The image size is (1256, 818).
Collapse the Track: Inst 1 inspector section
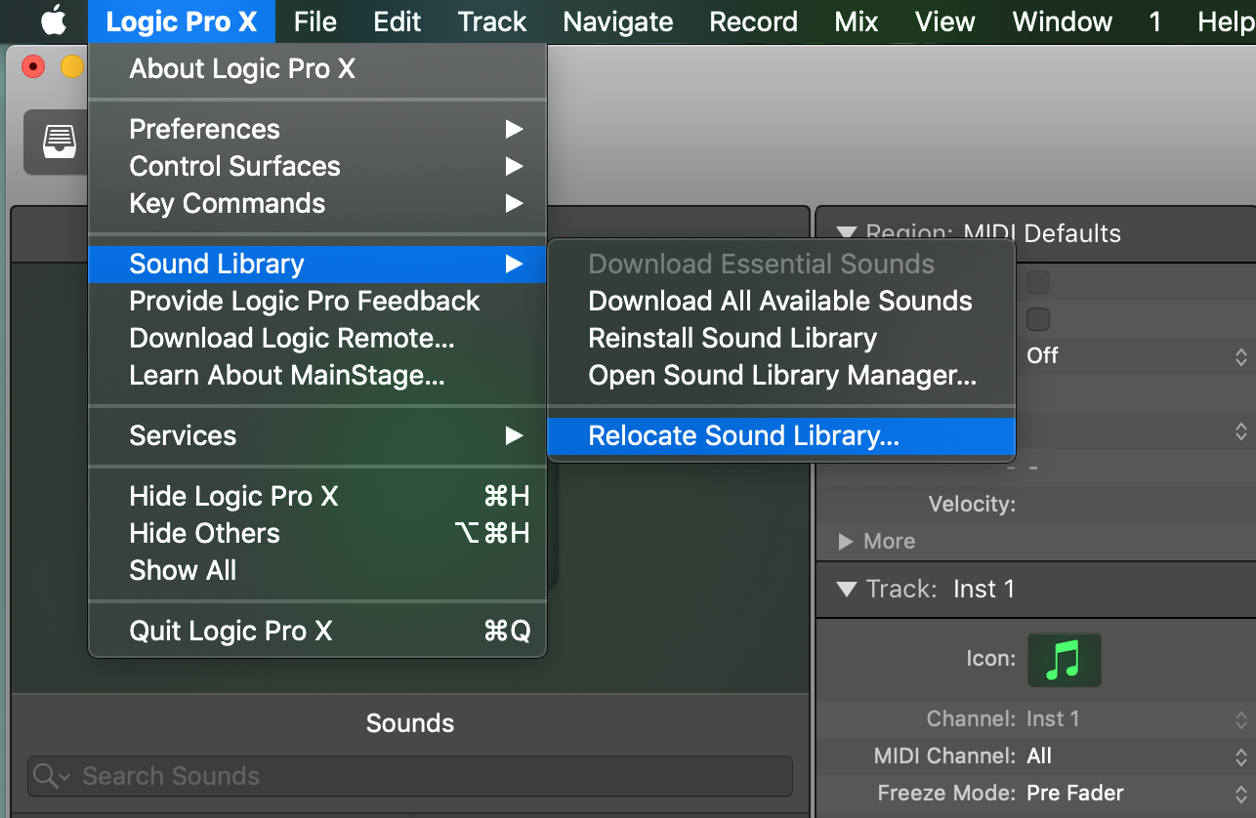(x=847, y=590)
